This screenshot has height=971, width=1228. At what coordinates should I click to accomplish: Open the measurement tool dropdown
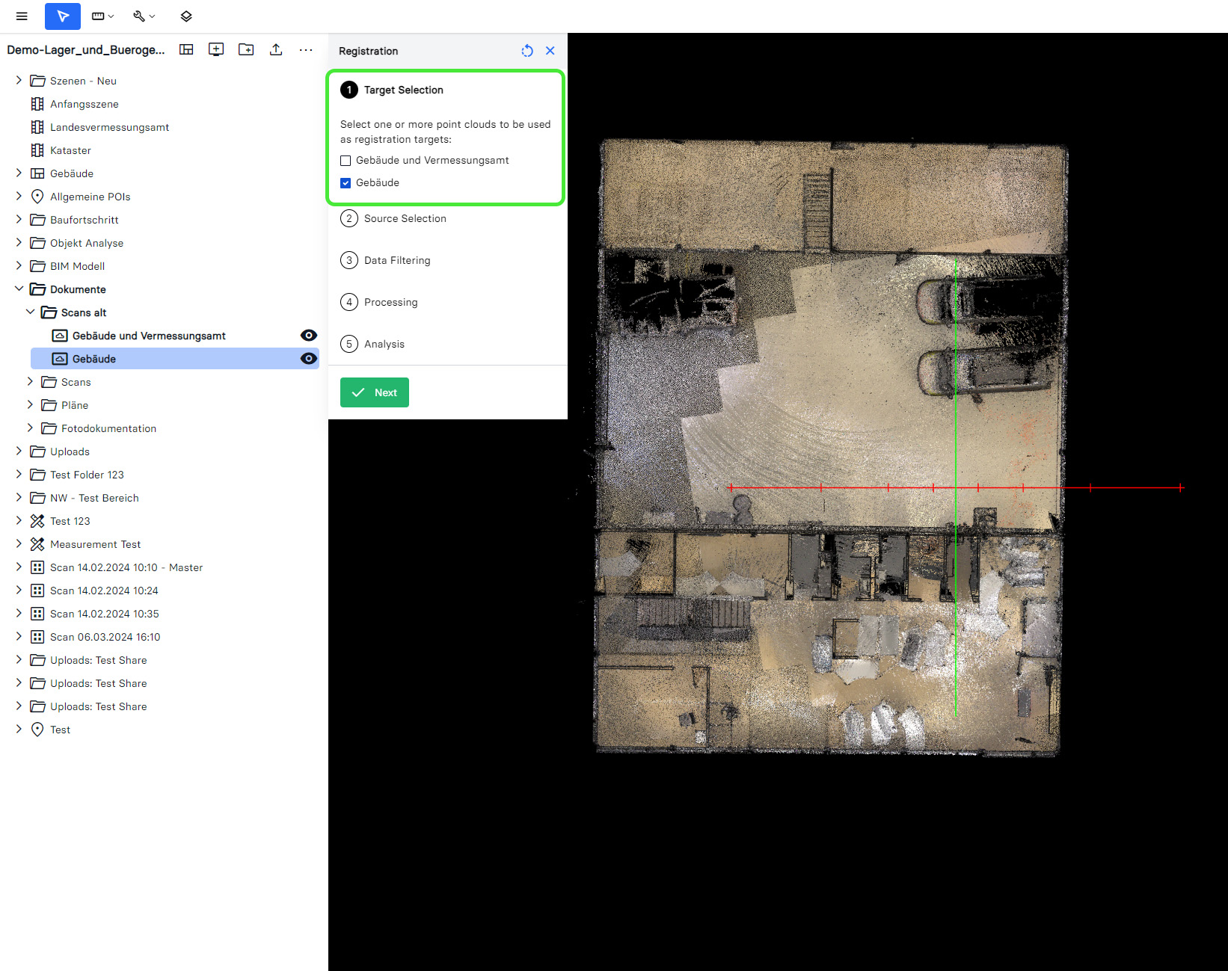[x=102, y=16]
